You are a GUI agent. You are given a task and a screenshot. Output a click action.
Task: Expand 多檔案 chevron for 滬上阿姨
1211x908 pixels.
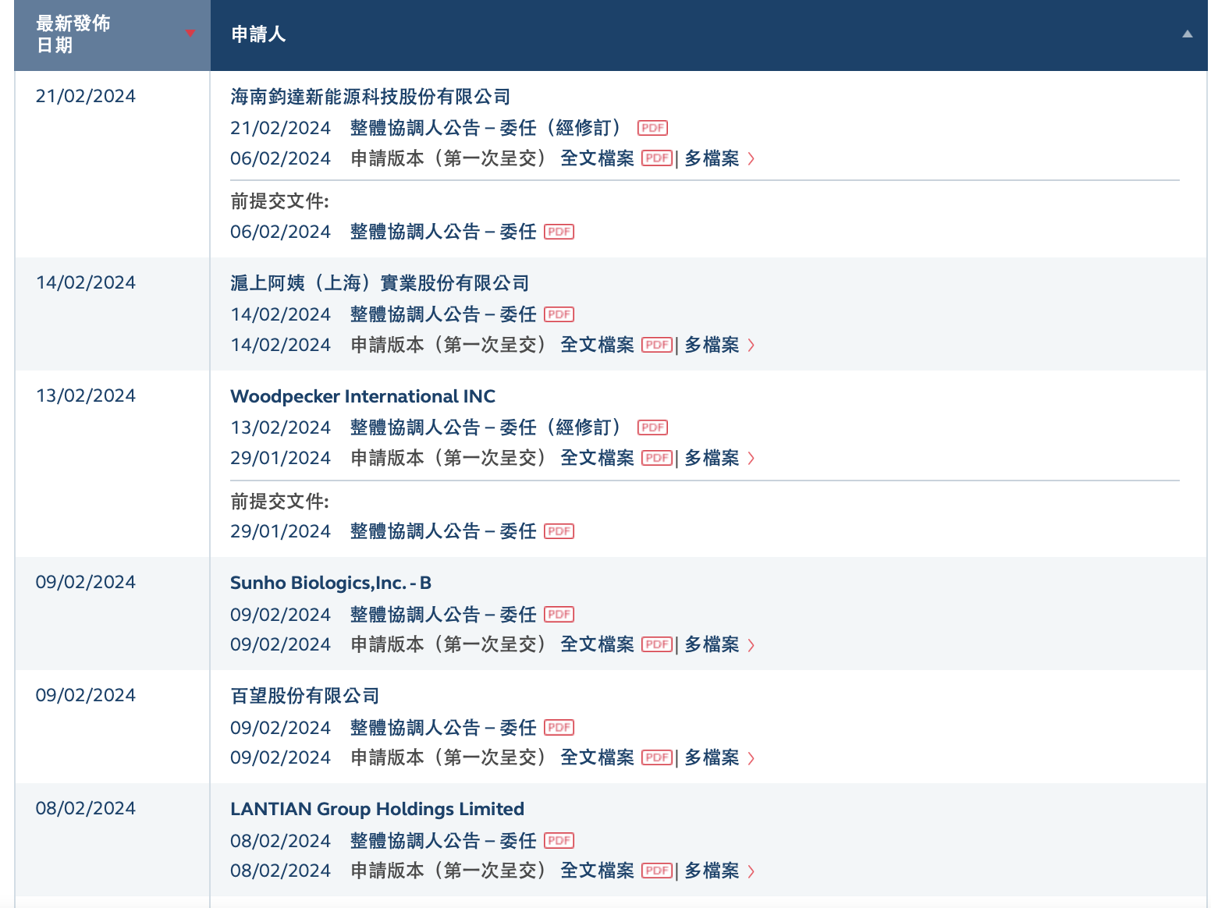coord(751,346)
